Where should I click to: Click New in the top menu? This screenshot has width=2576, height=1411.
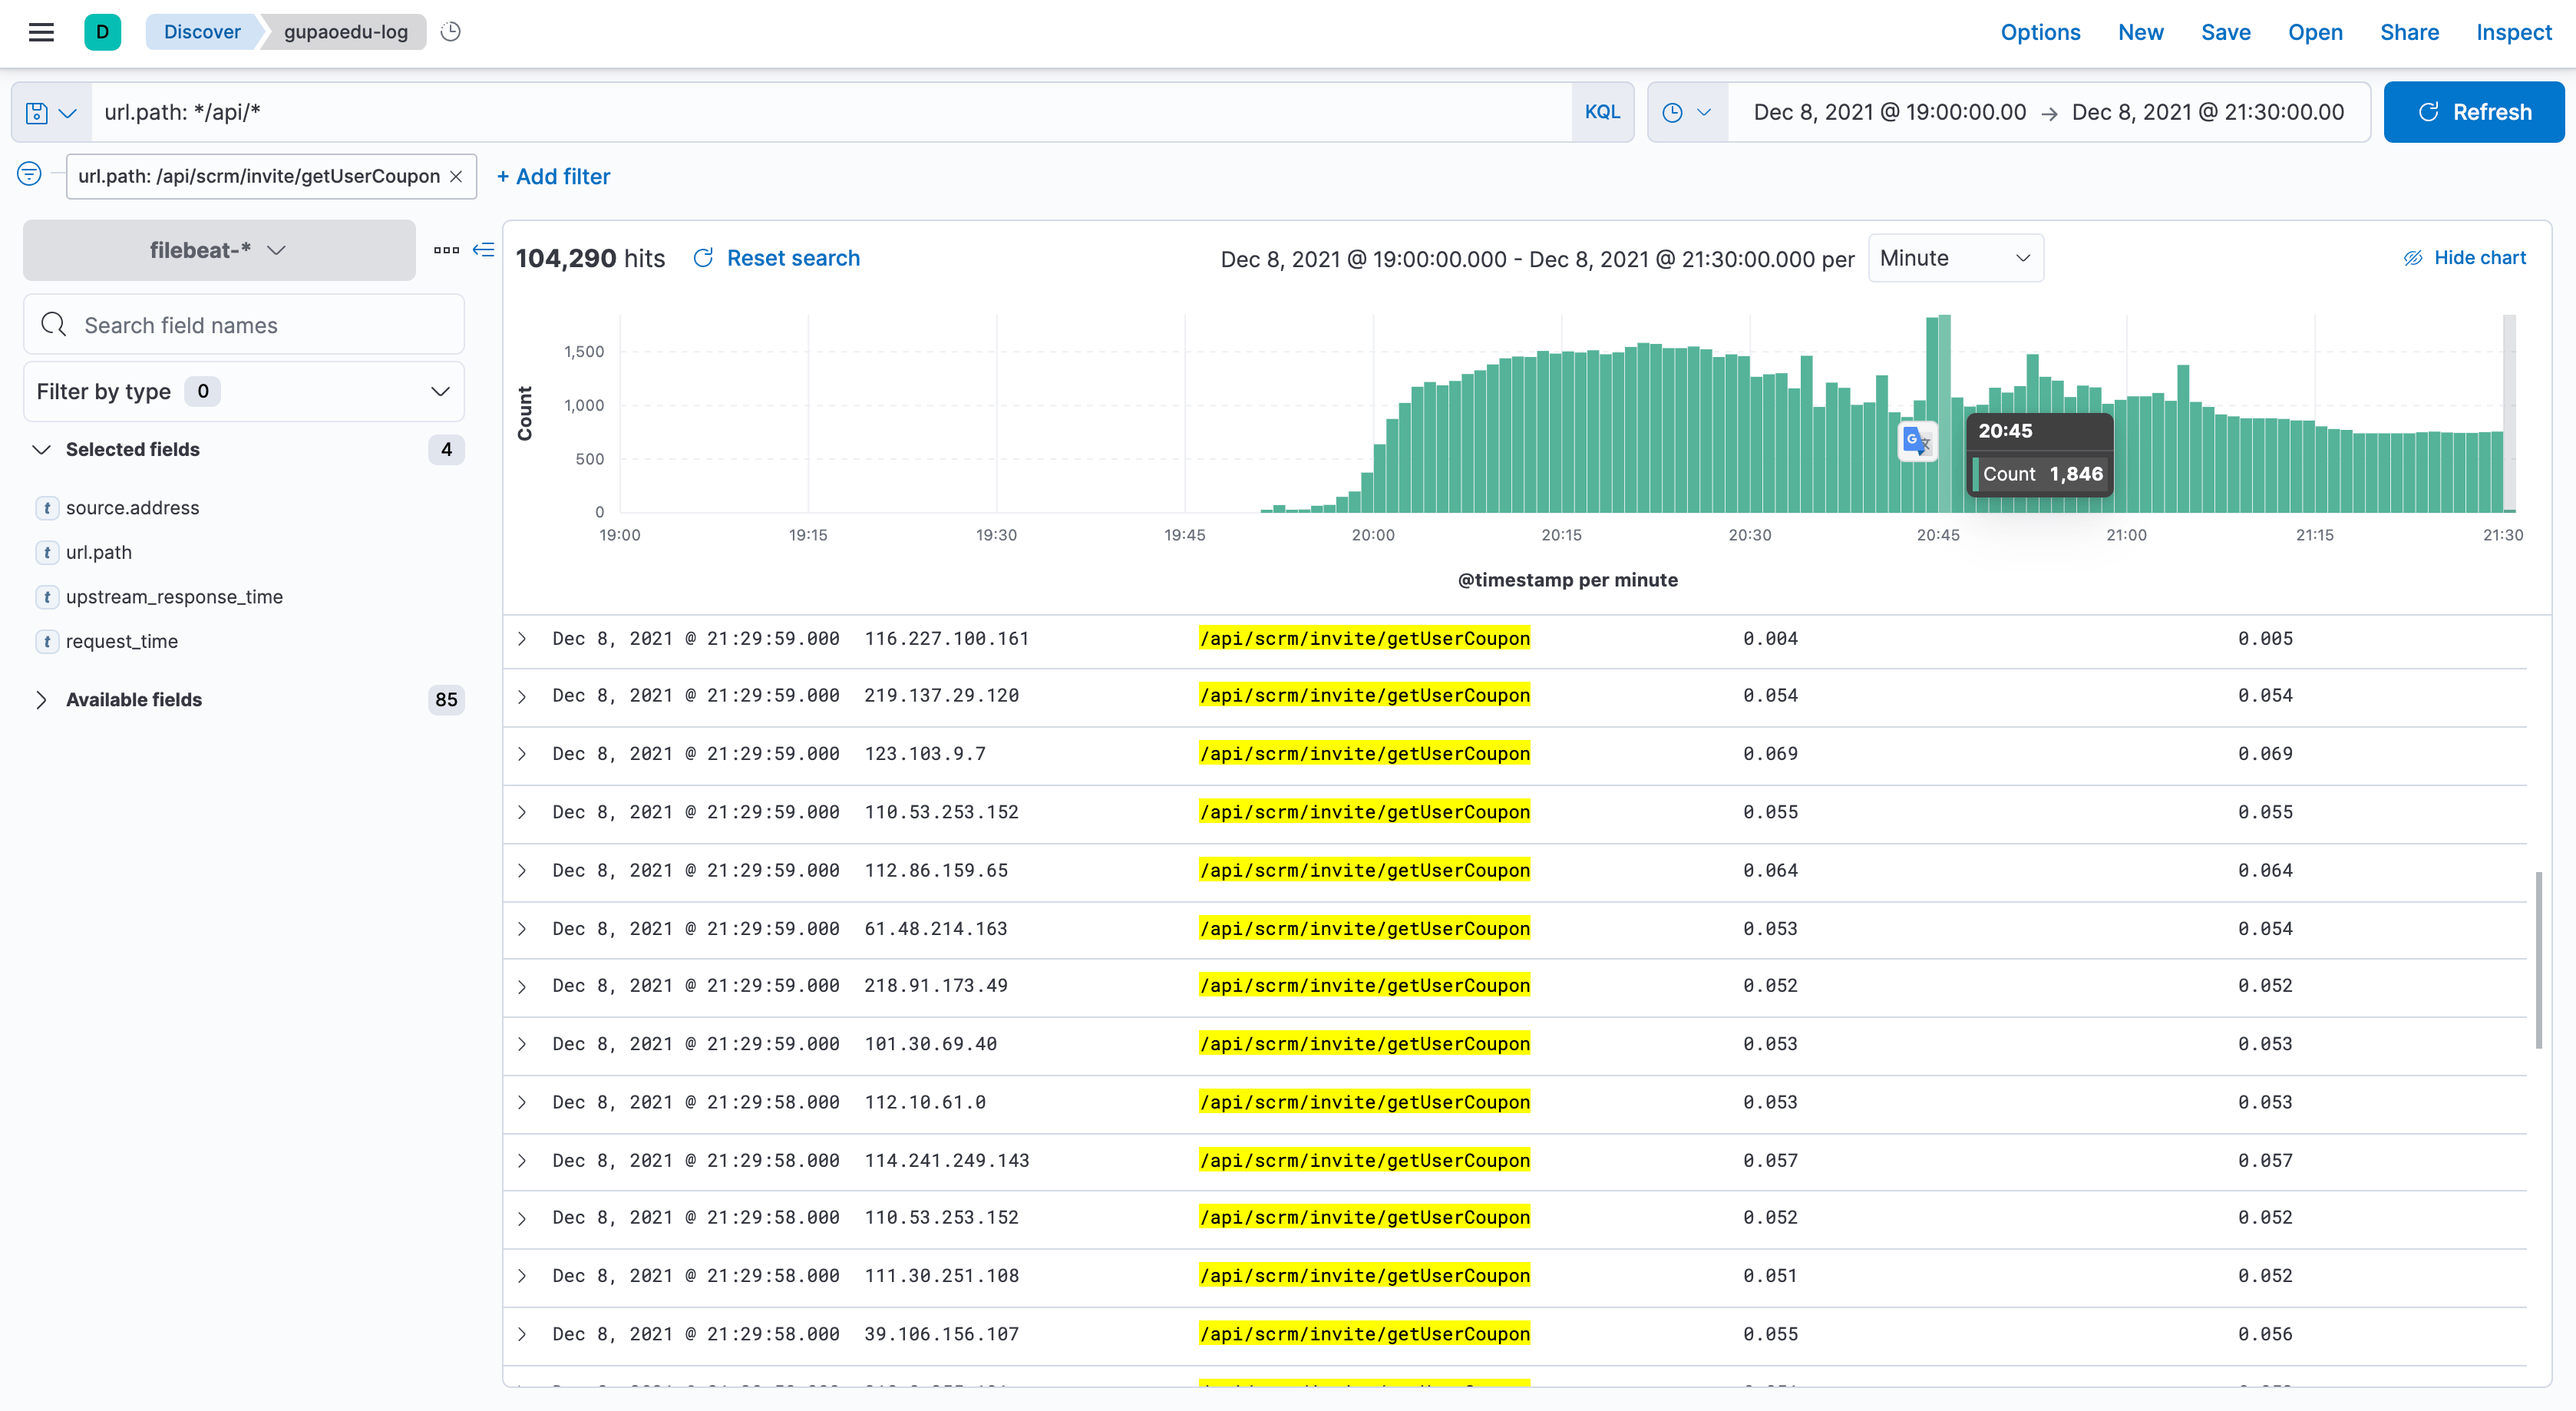coord(2140,32)
